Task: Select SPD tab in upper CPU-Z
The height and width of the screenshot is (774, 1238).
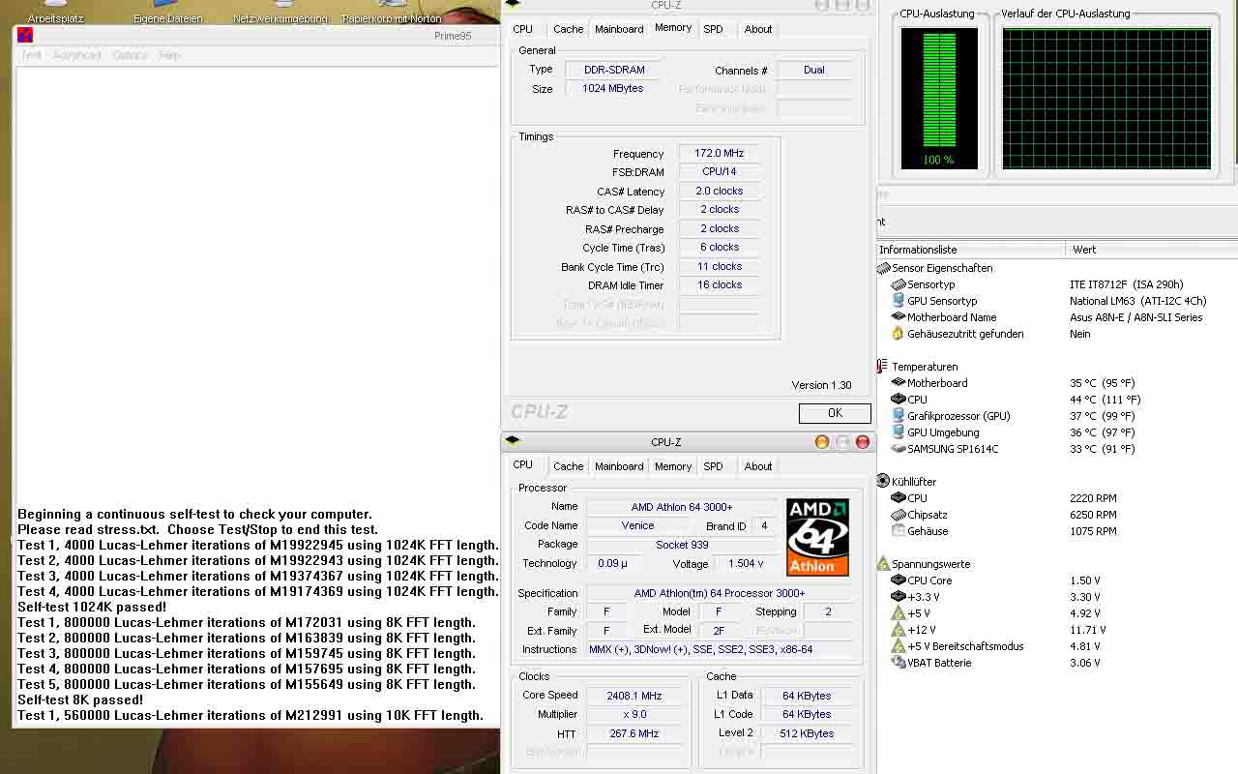Action: [713, 29]
